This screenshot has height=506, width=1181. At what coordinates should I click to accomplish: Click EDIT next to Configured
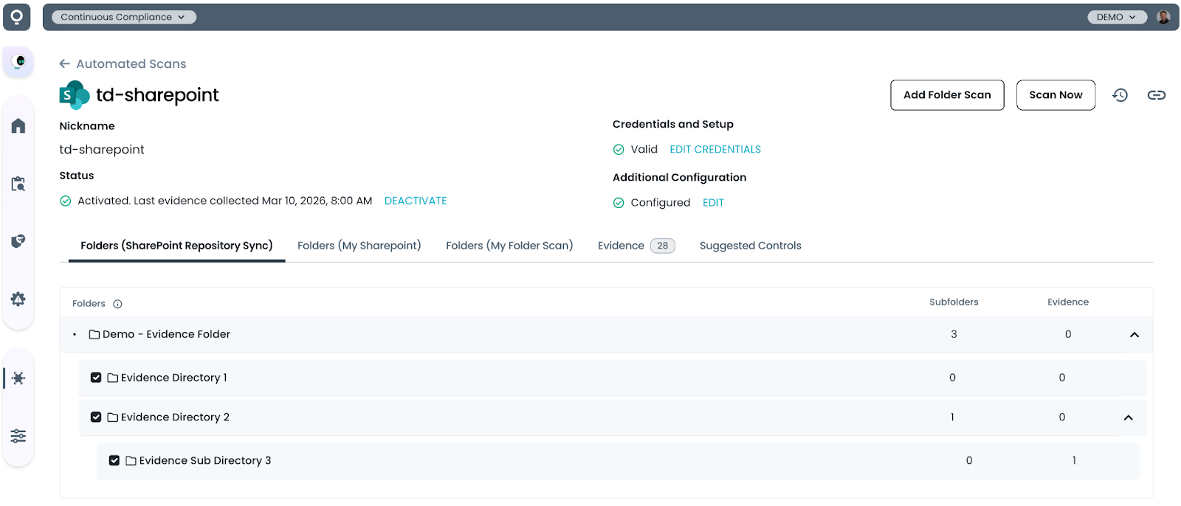click(x=713, y=203)
